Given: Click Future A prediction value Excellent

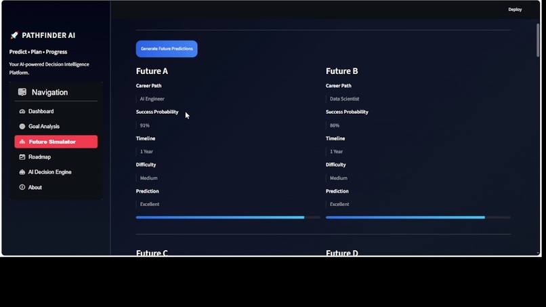Looking at the screenshot, I should 150,204.
